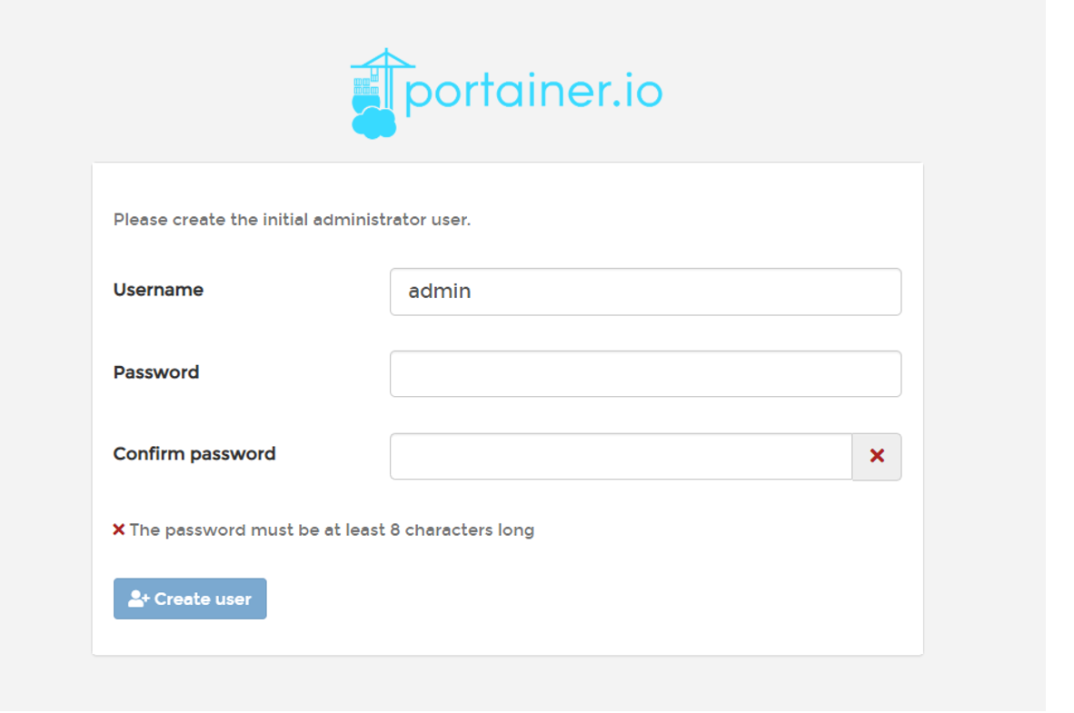Click the word 'administrator' in the instructions
Screen dimensions: 1074x713
pos(365,220)
